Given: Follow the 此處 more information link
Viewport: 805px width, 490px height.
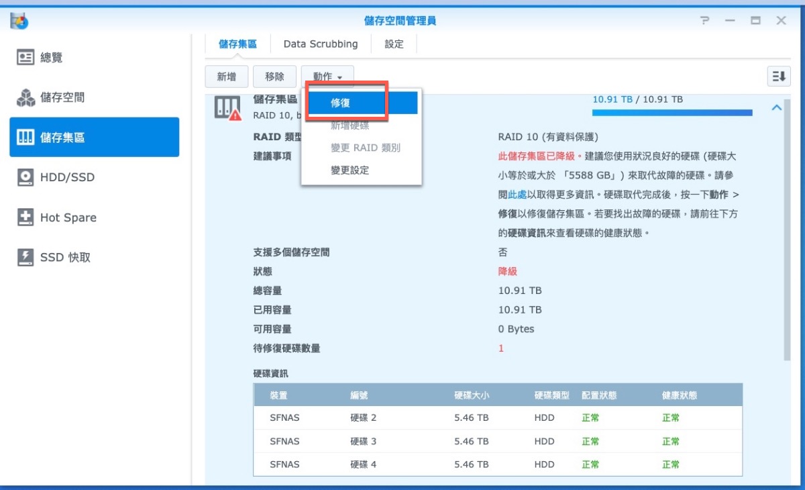Looking at the screenshot, I should pos(517,195).
